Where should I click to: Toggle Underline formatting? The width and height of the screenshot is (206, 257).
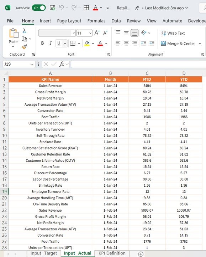59,43
